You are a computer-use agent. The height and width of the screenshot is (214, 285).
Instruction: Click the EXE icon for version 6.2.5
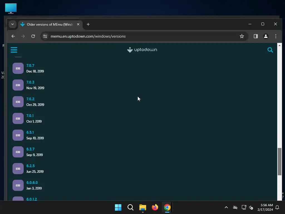click(x=18, y=169)
